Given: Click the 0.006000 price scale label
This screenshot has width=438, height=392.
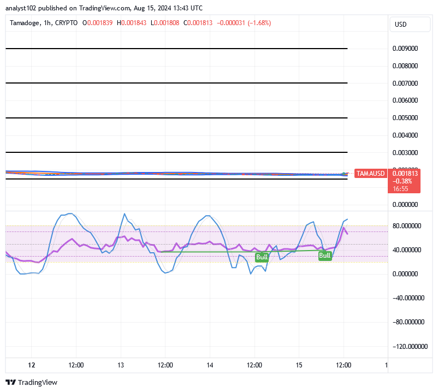Looking at the screenshot, I should pos(405,100).
